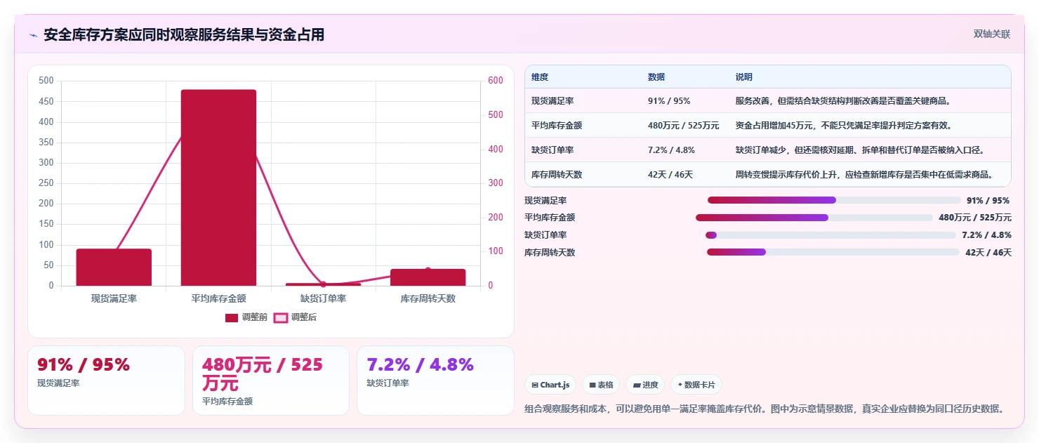1039x443 pixels.
Task: Click the 平均库存金额 x-axis label
Action: click(x=218, y=298)
